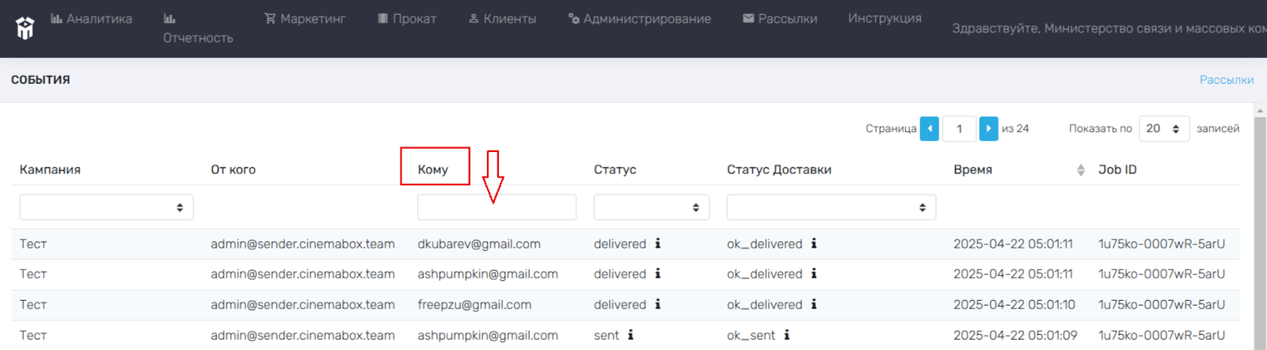The image size is (1267, 350).
Task: Open the Прокат menu
Action: coord(407,18)
